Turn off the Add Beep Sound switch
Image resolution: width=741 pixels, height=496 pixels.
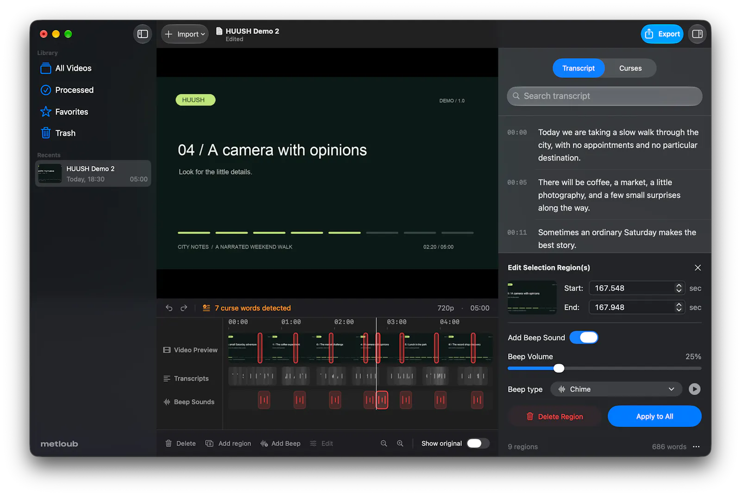tap(584, 338)
